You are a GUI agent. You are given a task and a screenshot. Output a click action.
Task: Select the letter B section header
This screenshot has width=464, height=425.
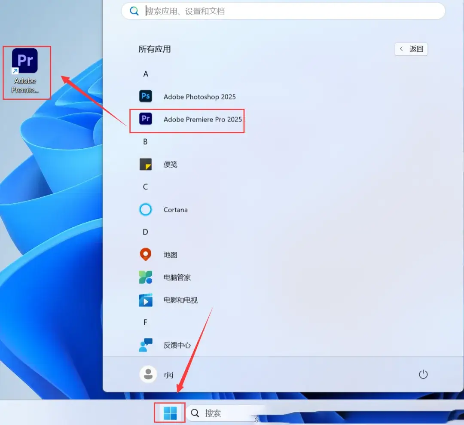145,142
